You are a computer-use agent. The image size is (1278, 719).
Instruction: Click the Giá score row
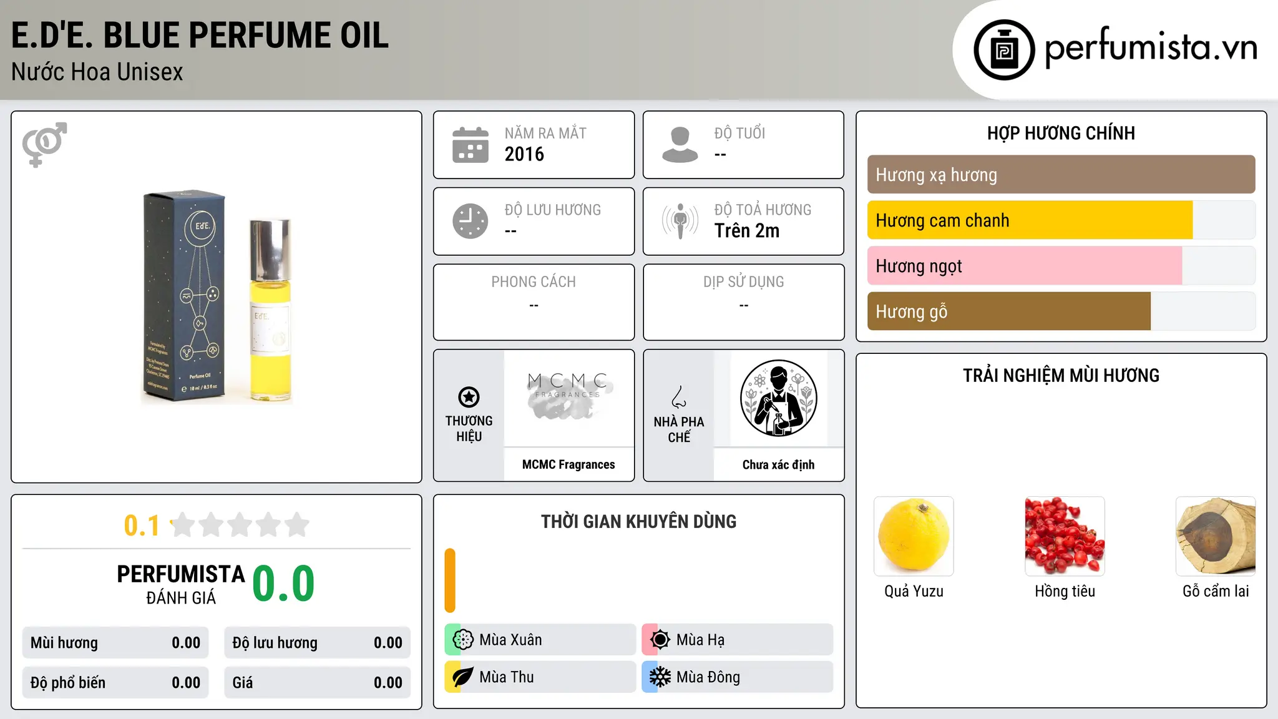[x=317, y=683]
